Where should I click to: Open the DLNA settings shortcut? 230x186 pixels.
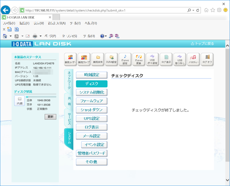[x=112, y=60]
